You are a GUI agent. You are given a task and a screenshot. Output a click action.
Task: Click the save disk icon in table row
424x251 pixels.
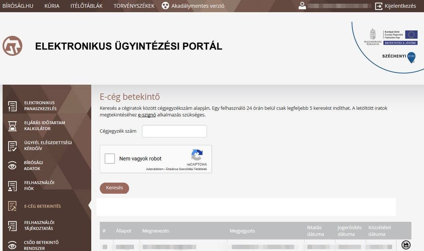[406, 245]
